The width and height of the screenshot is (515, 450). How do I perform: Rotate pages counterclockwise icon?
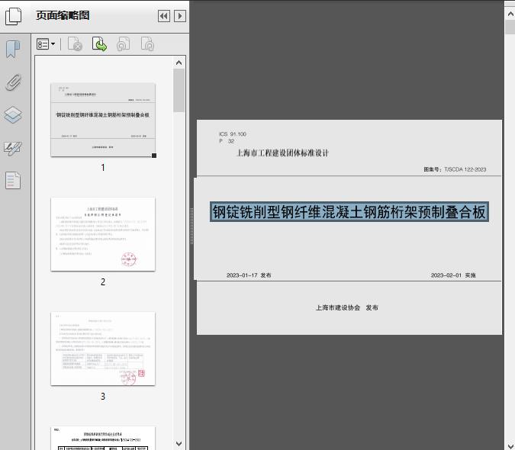tap(124, 44)
